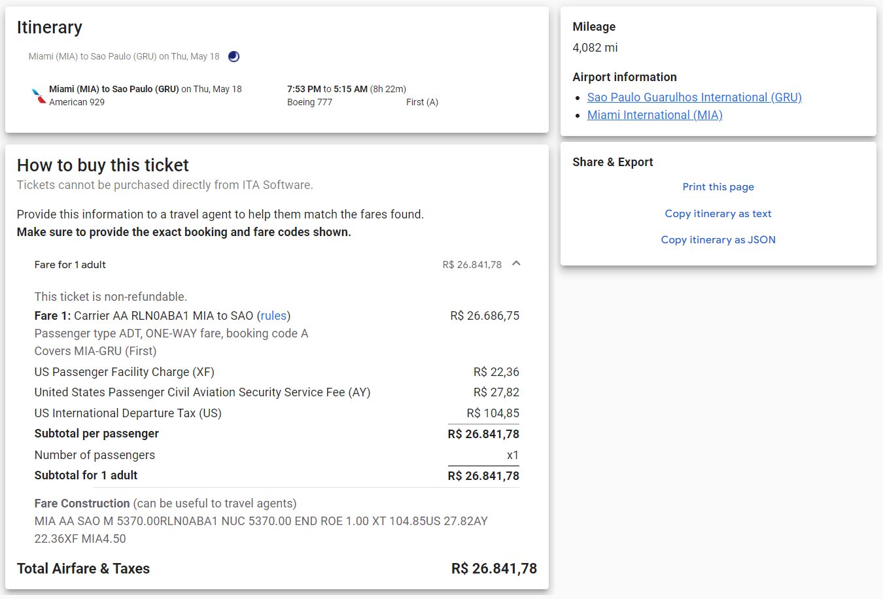Open Sao Paulo Guarulhos International (GRU) link

(x=694, y=97)
